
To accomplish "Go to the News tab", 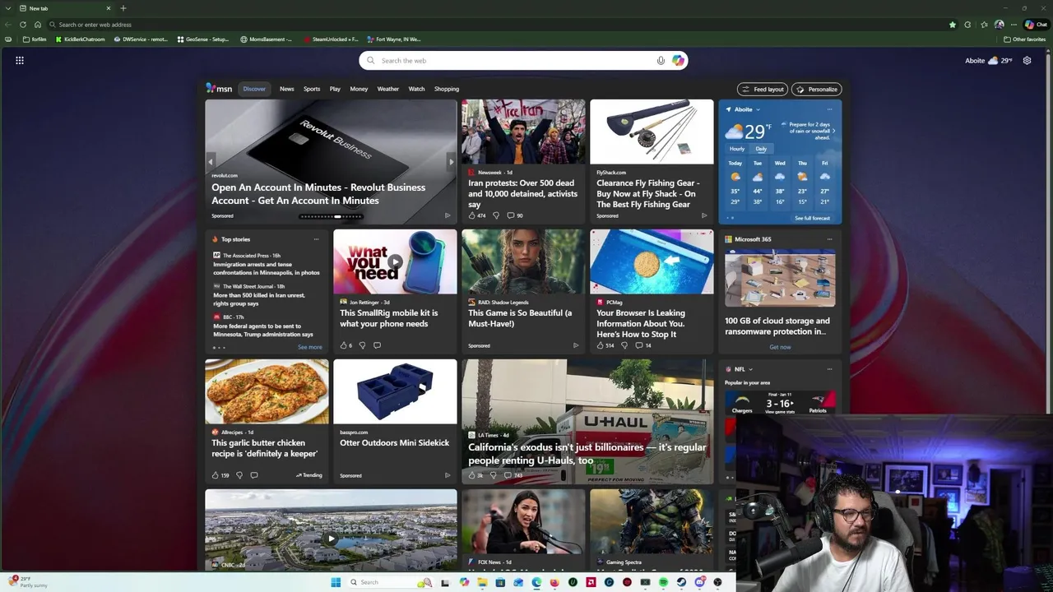I will click(x=286, y=89).
